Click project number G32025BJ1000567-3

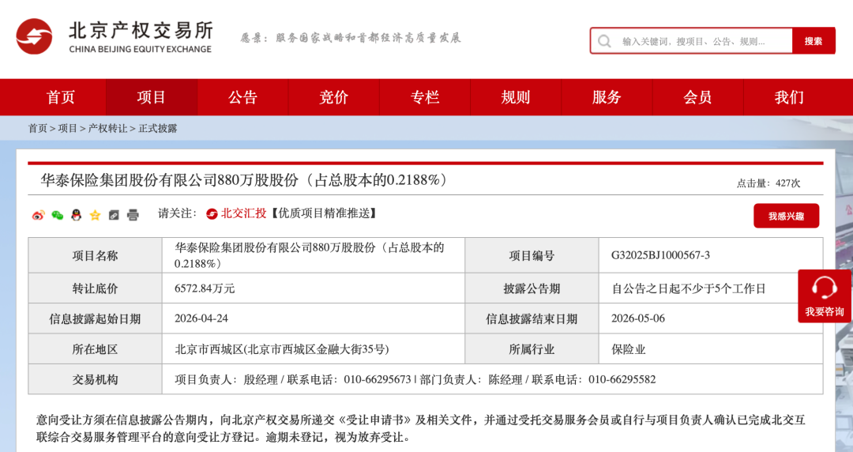[660, 255]
